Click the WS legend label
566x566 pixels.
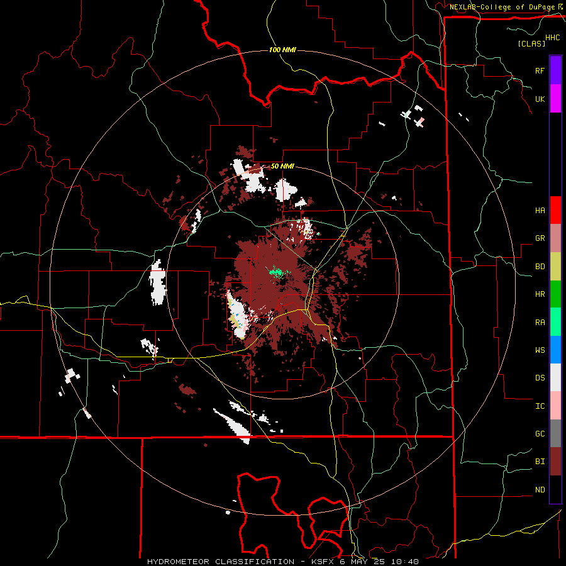pos(540,350)
